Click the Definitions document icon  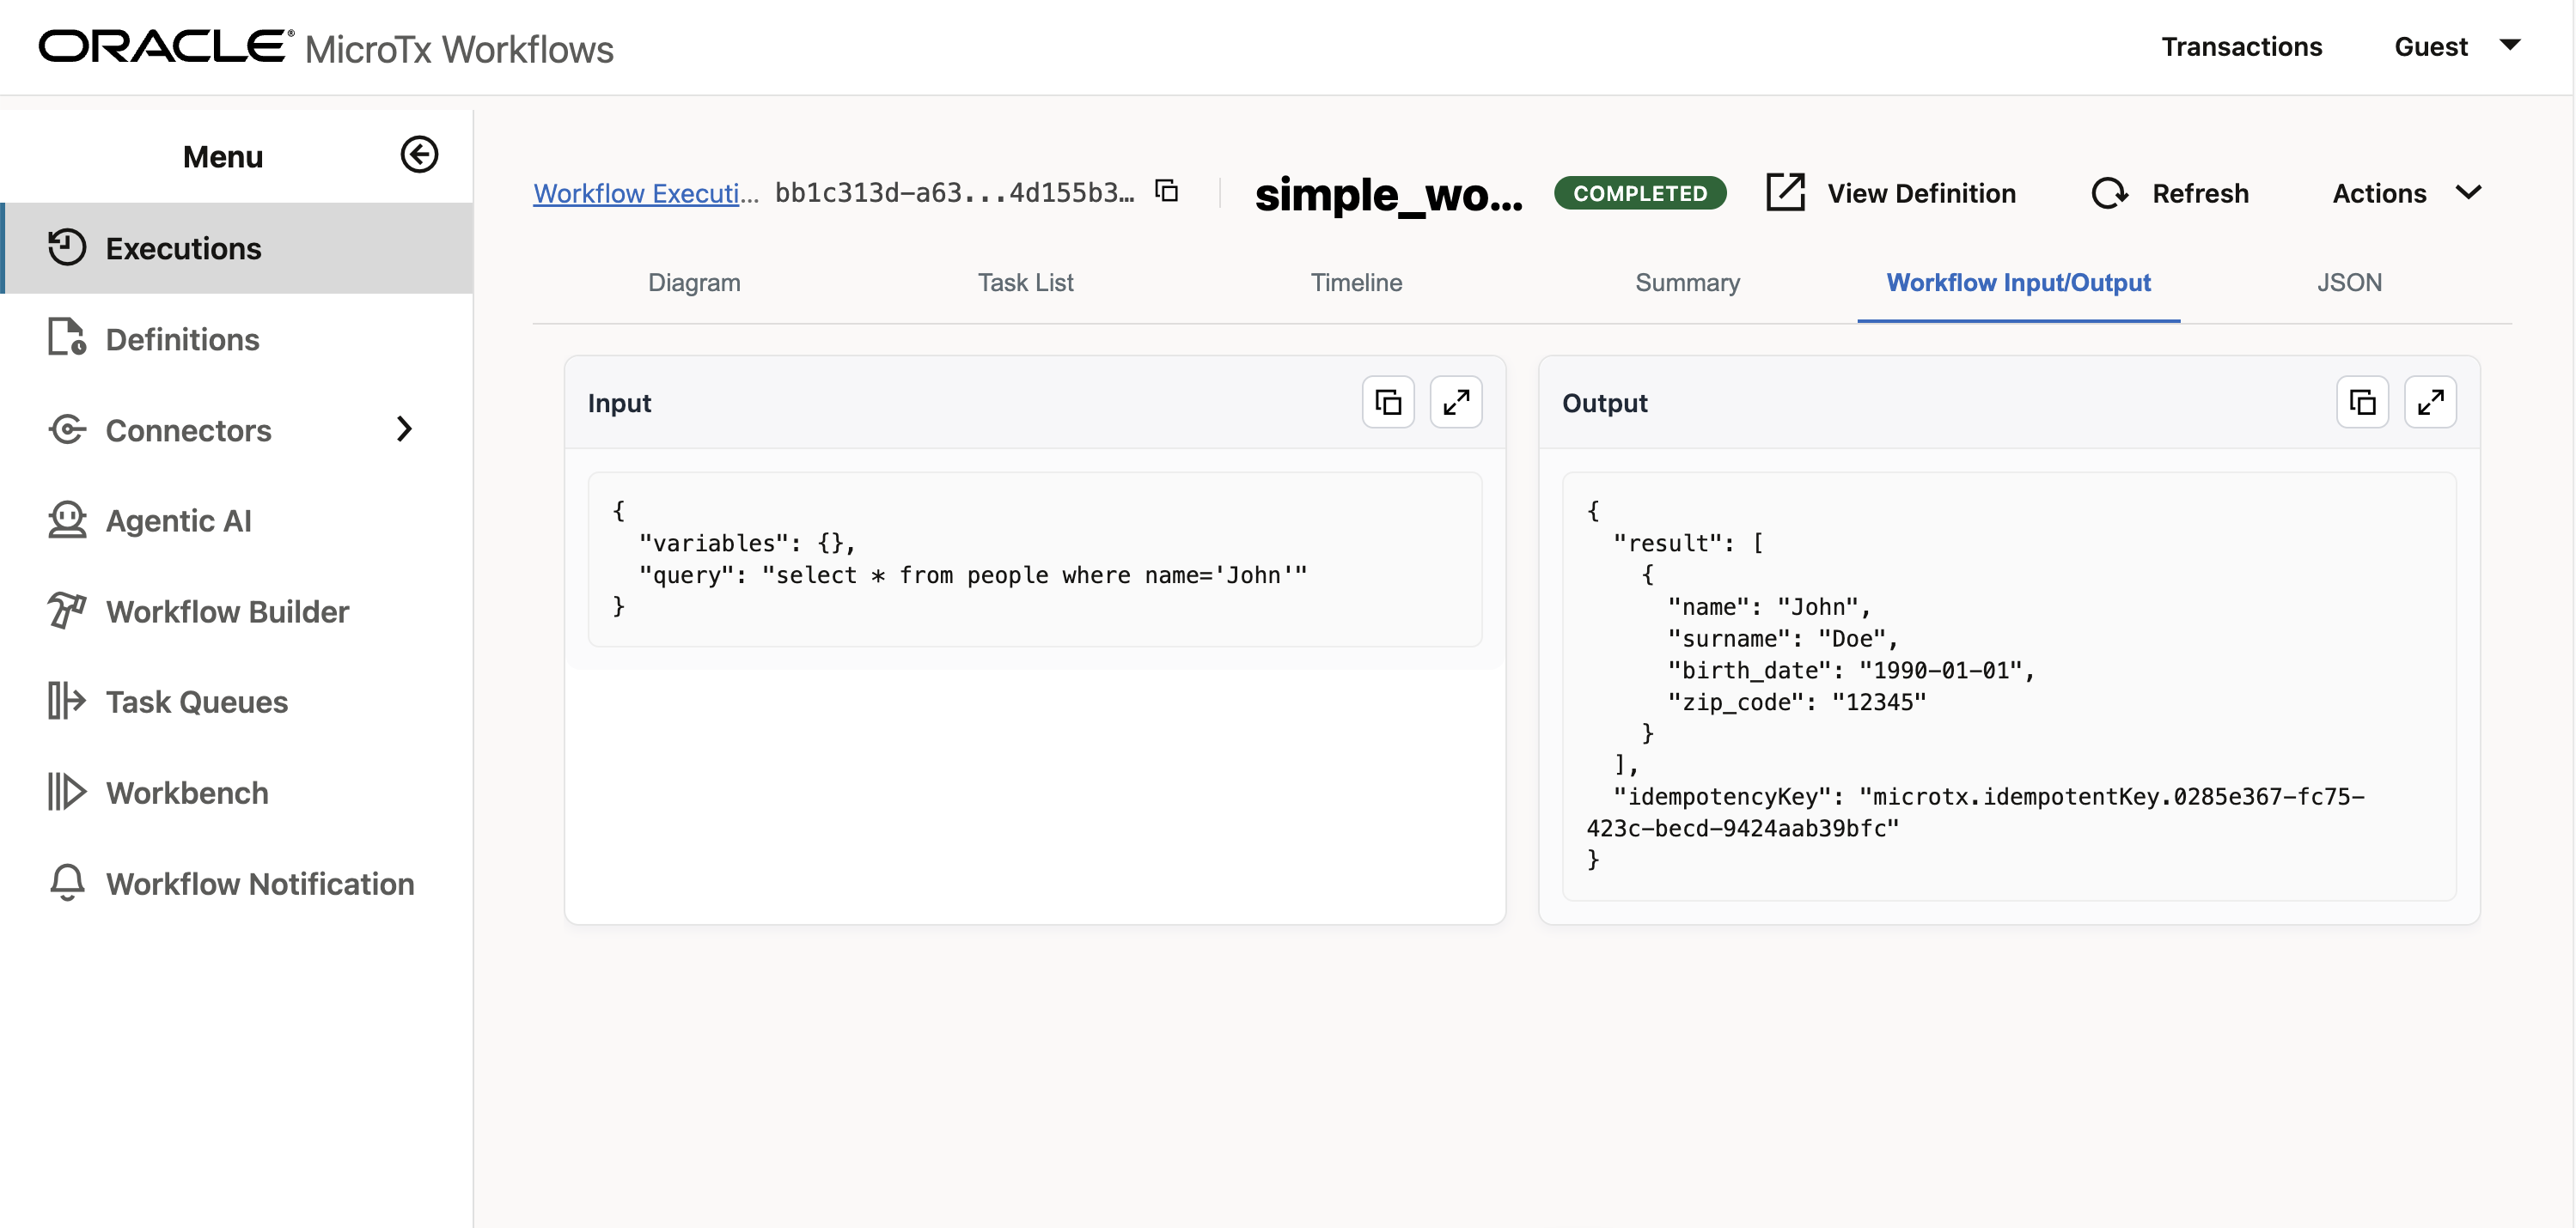(x=67, y=337)
